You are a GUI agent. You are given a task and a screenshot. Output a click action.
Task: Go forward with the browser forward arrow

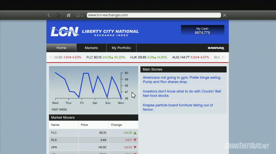pyautogui.click(x=58, y=15)
